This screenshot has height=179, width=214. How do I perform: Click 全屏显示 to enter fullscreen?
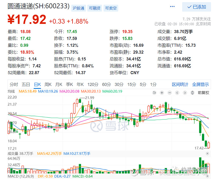click(201, 84)
